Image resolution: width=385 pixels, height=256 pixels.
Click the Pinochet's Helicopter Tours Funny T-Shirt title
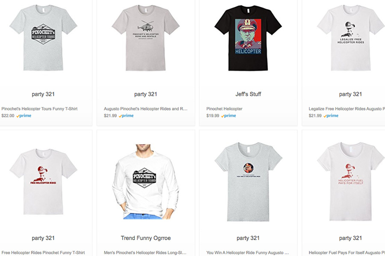click(x=39, y=109)
